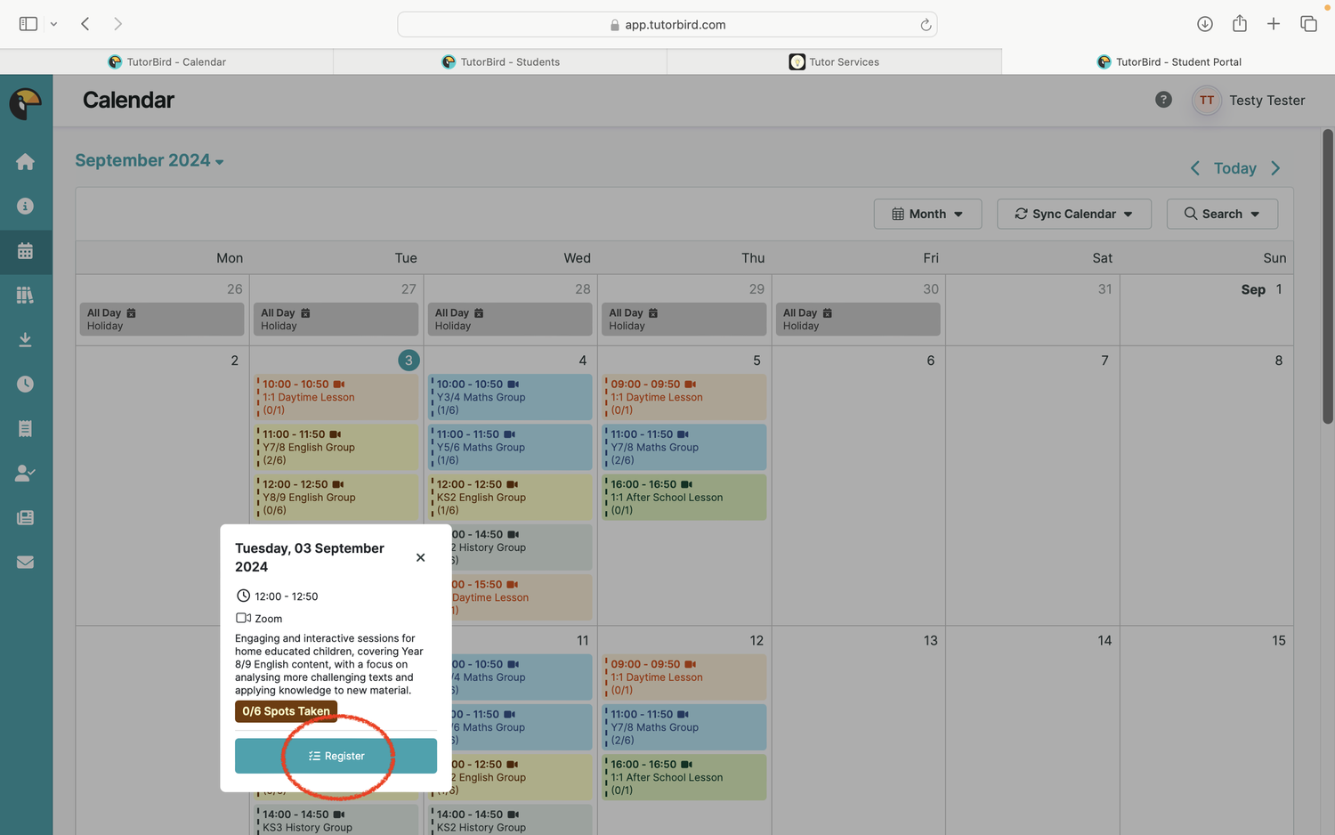
Task: Open the Y7/8 English Group event
Action: click(335, 447)
